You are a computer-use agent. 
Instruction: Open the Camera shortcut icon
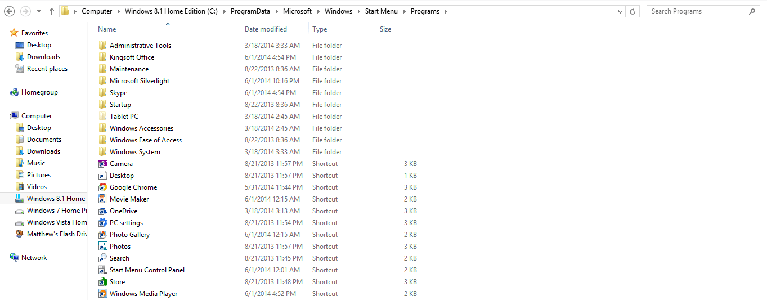tap(102, 164)
